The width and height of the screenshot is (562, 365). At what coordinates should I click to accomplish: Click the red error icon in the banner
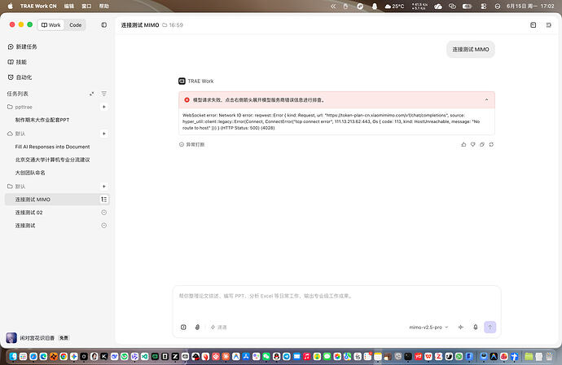point(187,100)
